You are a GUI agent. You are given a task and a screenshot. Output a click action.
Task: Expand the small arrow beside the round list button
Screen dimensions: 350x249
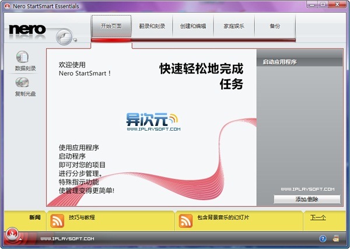[x=75, y=40]
